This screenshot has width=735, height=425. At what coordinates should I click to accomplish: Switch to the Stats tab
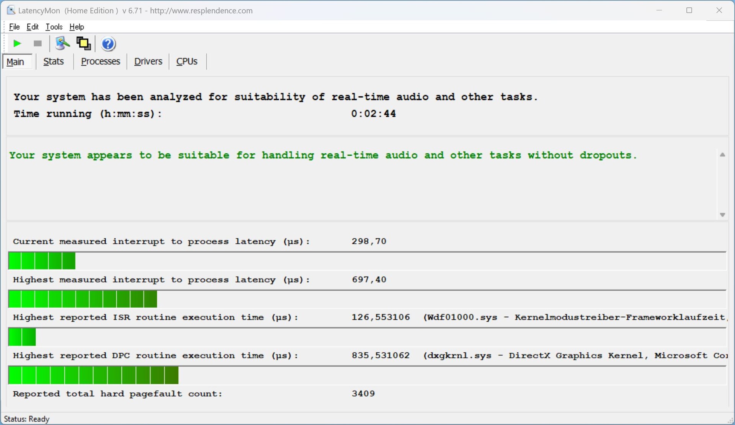click(53, 62)
